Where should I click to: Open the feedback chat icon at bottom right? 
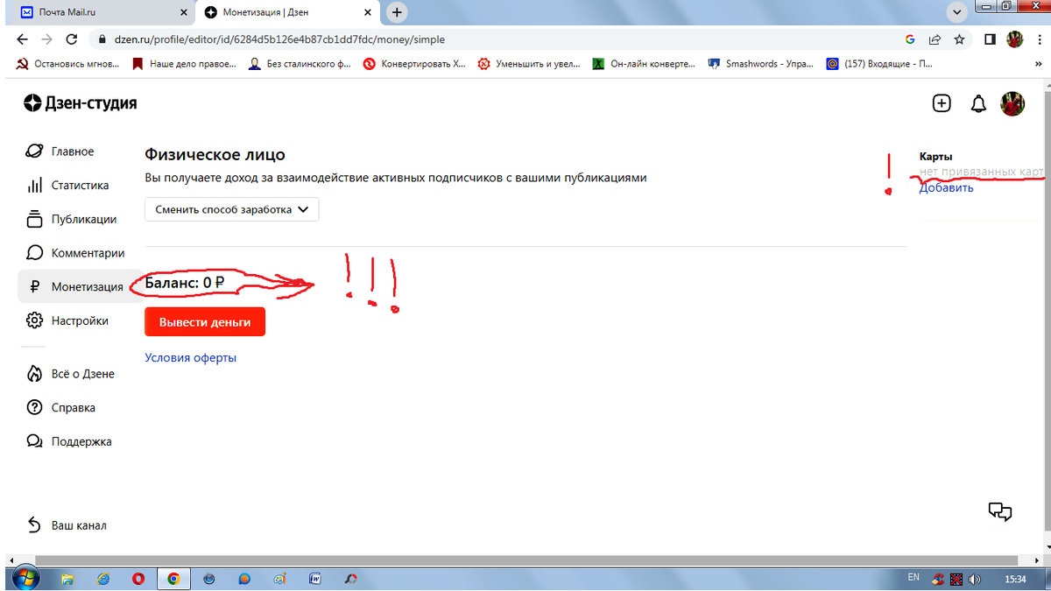click(1000, 511)
